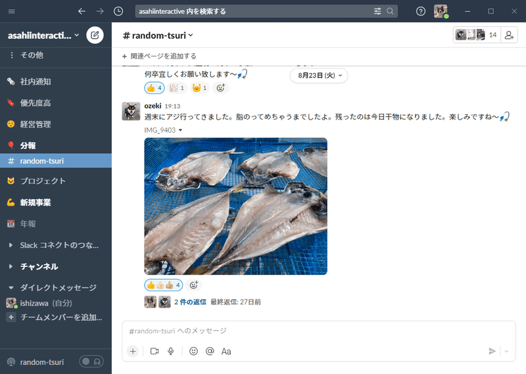This screenshot has width=526, height=374.
Task: Record a video clip with camera icon
Action: point(155,351)
